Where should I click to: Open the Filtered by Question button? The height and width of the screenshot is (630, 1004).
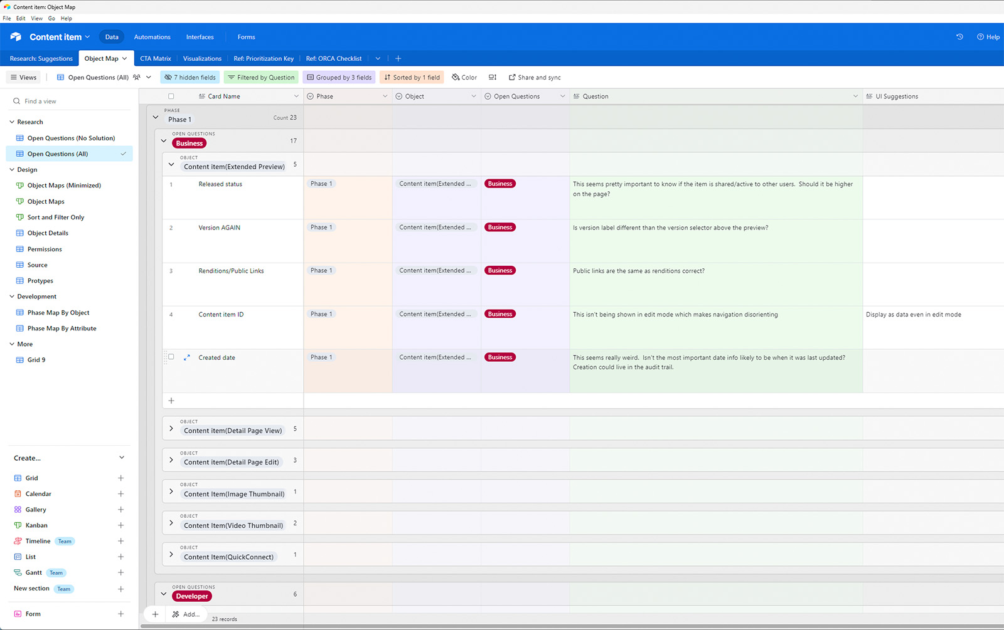pyautogui.click(x=261, y=77)
